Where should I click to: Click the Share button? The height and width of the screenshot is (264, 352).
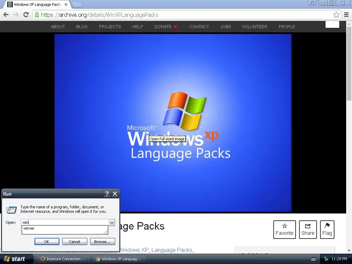coord(308,229)
